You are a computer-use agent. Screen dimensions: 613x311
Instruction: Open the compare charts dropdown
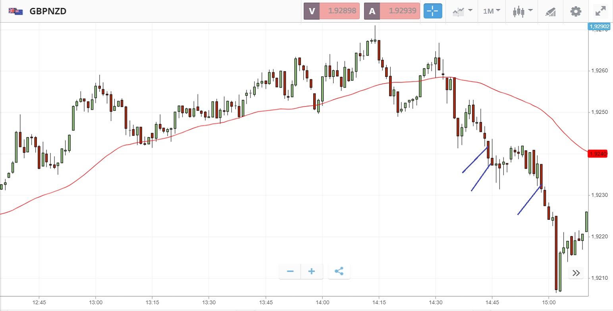[462, 11]
